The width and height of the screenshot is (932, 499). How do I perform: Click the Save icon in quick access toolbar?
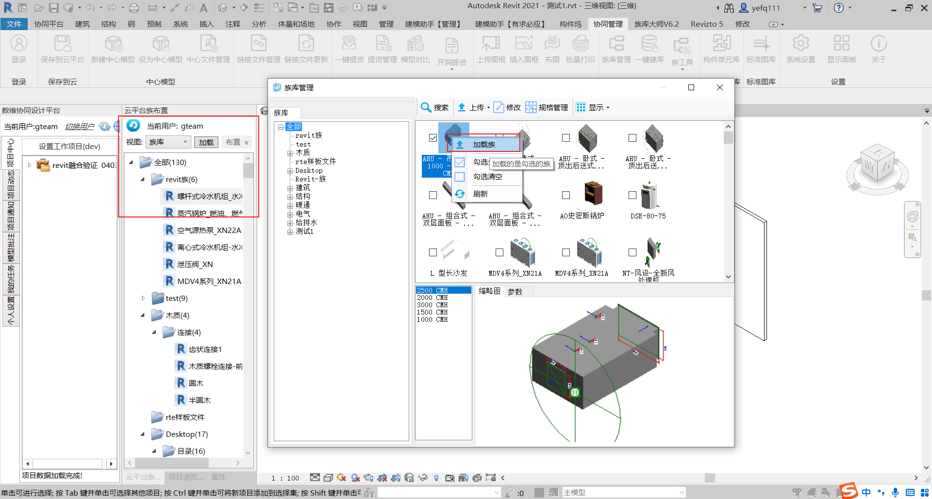[x=54, y=8]
